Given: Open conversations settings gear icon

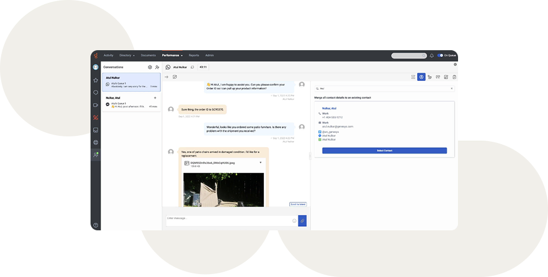Looking at the screenshot, I should pyautogui.click(x=150, y=67).
